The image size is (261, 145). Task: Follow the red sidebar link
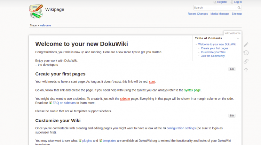(125, 99)
